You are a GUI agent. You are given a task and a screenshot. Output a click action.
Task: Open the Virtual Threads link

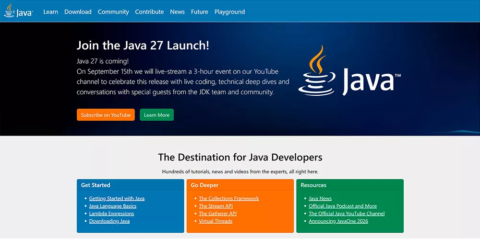pos(216,221)
